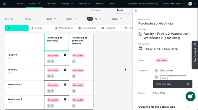
Task: Click the refresh icon beside previous version
Action: point(156,4)
